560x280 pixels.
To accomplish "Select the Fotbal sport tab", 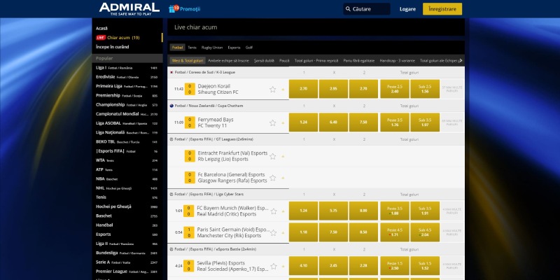I will tap(177, 48).
